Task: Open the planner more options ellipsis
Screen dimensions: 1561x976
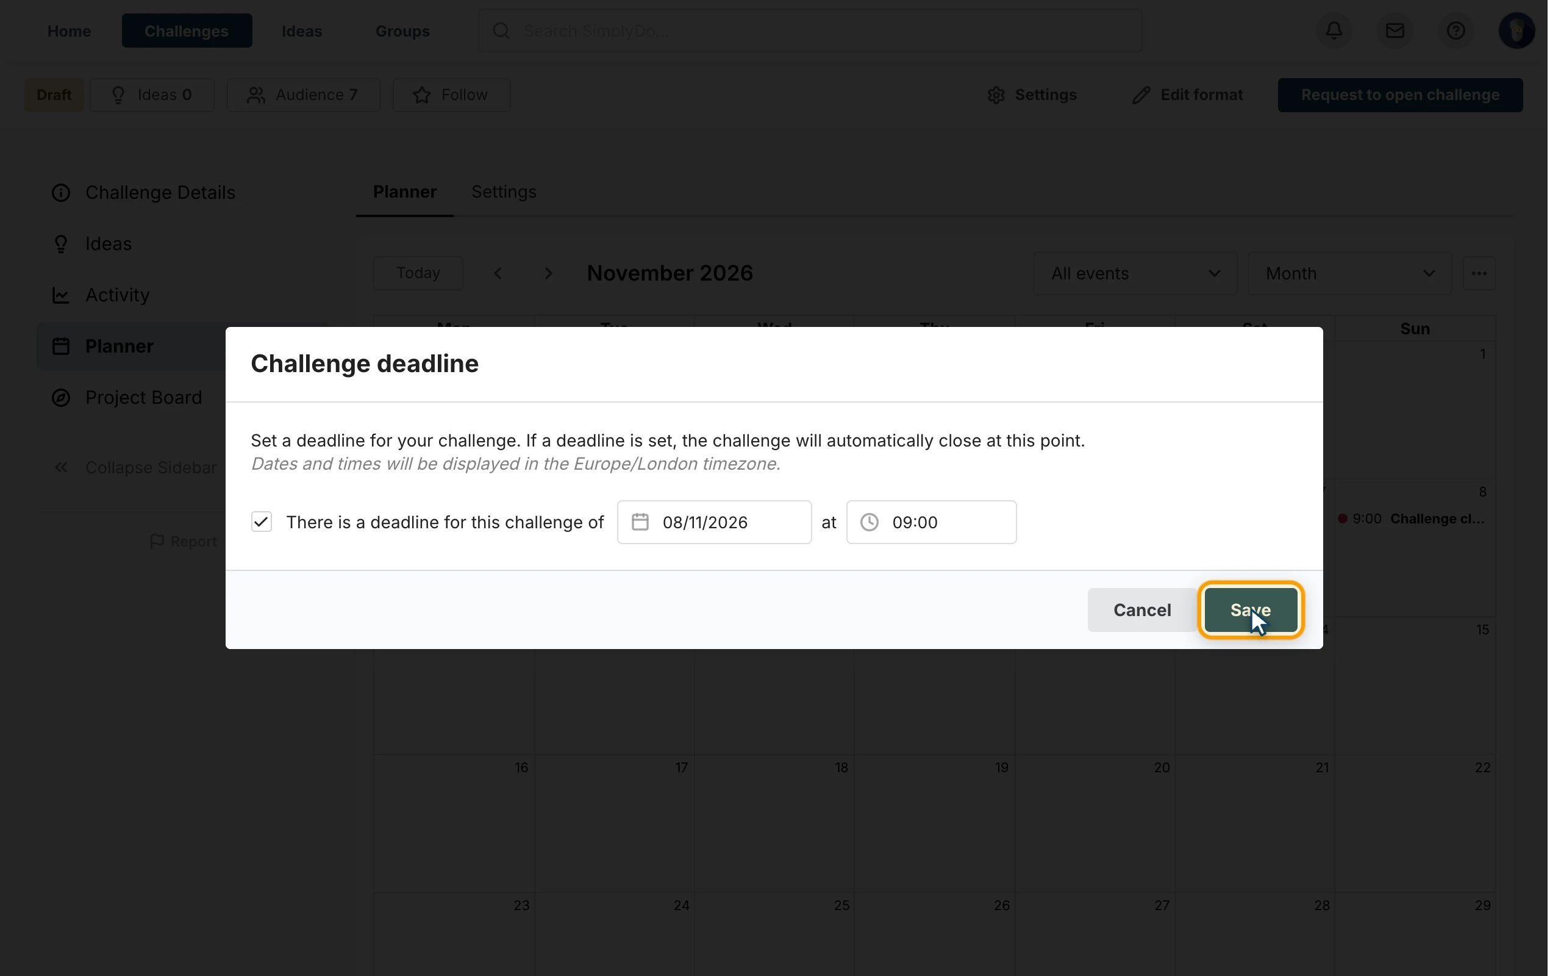Action: 1479,273
